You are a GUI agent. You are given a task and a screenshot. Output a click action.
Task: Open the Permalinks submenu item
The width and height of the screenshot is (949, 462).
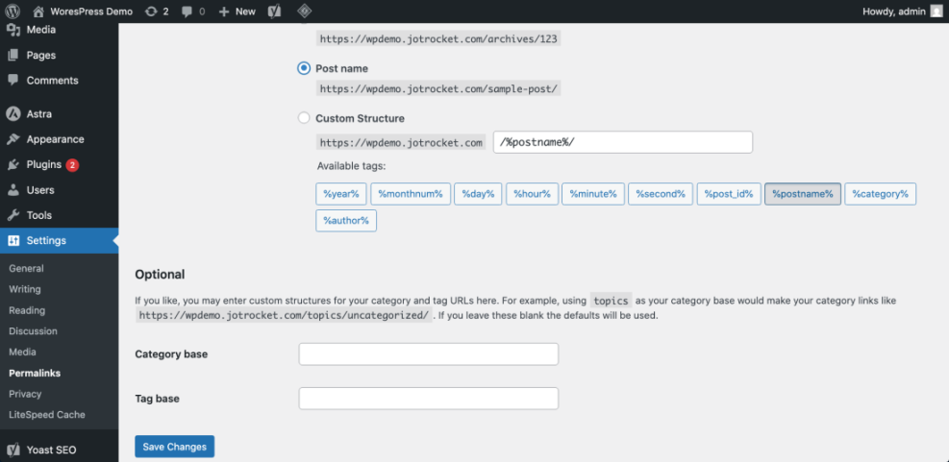click(x=35, y=373)
